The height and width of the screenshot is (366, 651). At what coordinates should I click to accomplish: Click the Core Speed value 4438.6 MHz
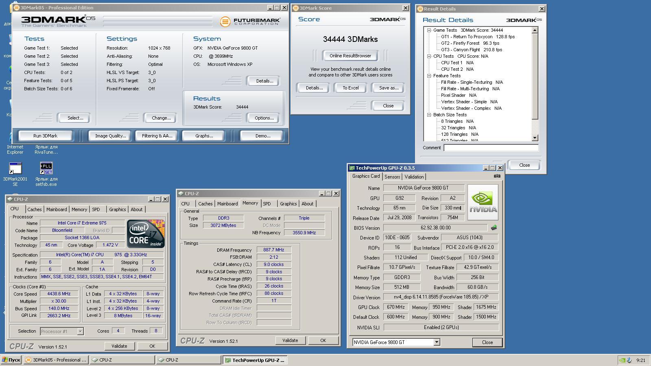59,294
